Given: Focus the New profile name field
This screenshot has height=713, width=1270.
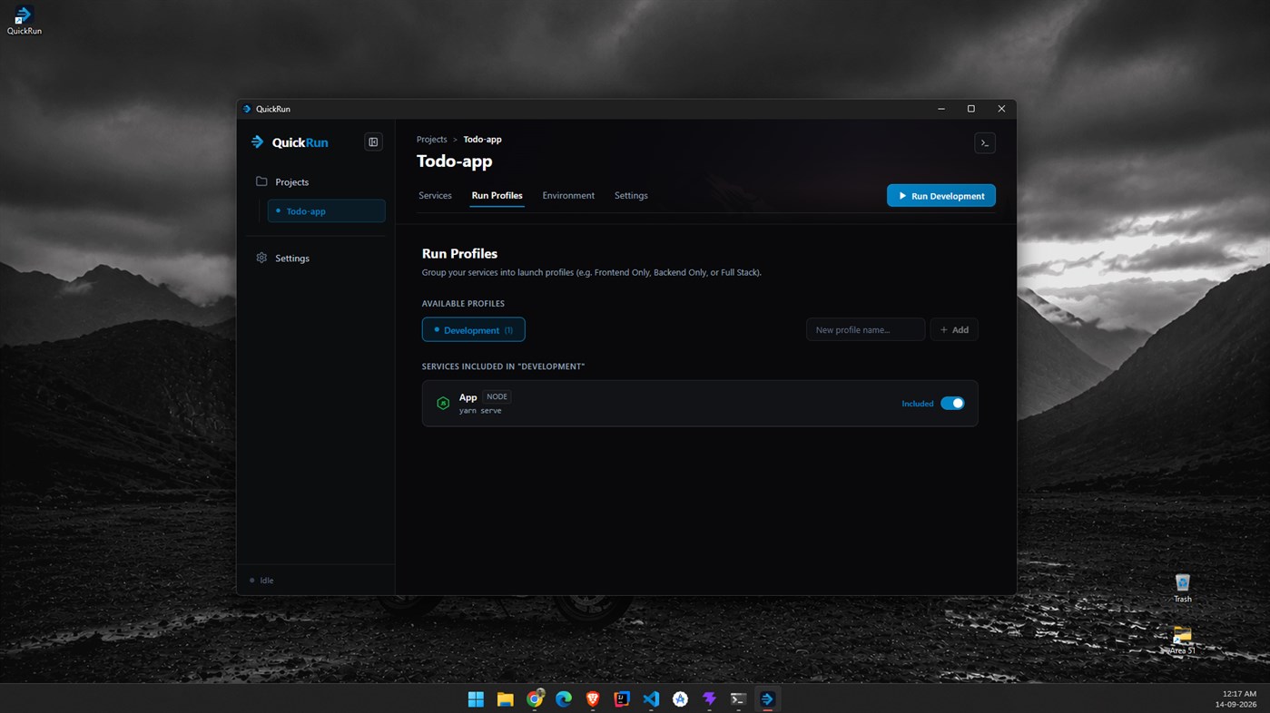Looking at the screenshot, I should [x=865, y=330].
